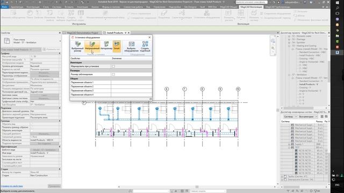This screenshot has width=344, height=193.
Task: Toggle the Размер заблокирован checkbox
Action: click(x=113, y=75)
